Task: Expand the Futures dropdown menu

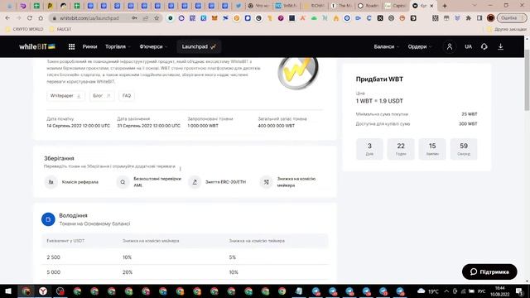Action: [153, 46]
